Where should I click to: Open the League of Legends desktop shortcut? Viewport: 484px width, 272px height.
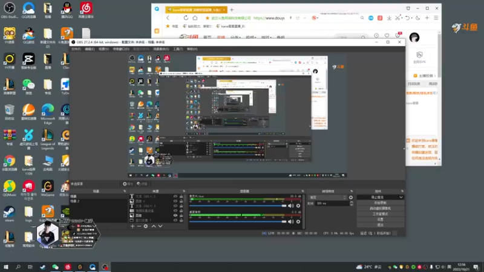tap(48, 140)
